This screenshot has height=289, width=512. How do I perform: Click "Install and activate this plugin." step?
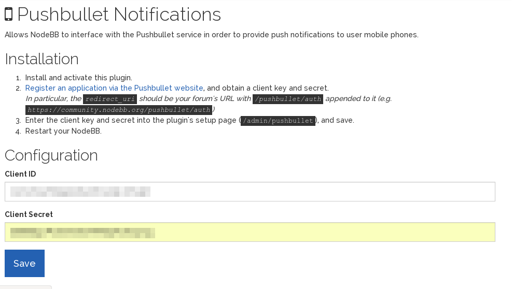pos(79,78)
